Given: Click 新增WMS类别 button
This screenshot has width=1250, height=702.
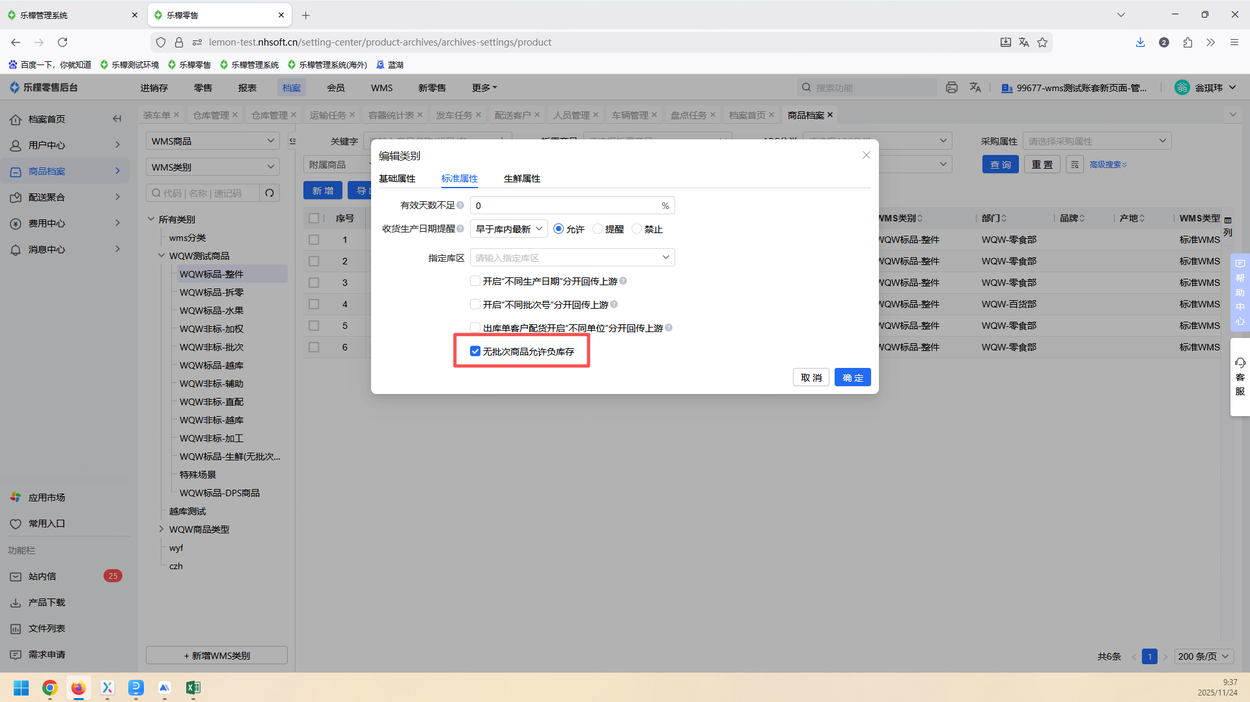Looking at the screenshot, I should 217,656.
